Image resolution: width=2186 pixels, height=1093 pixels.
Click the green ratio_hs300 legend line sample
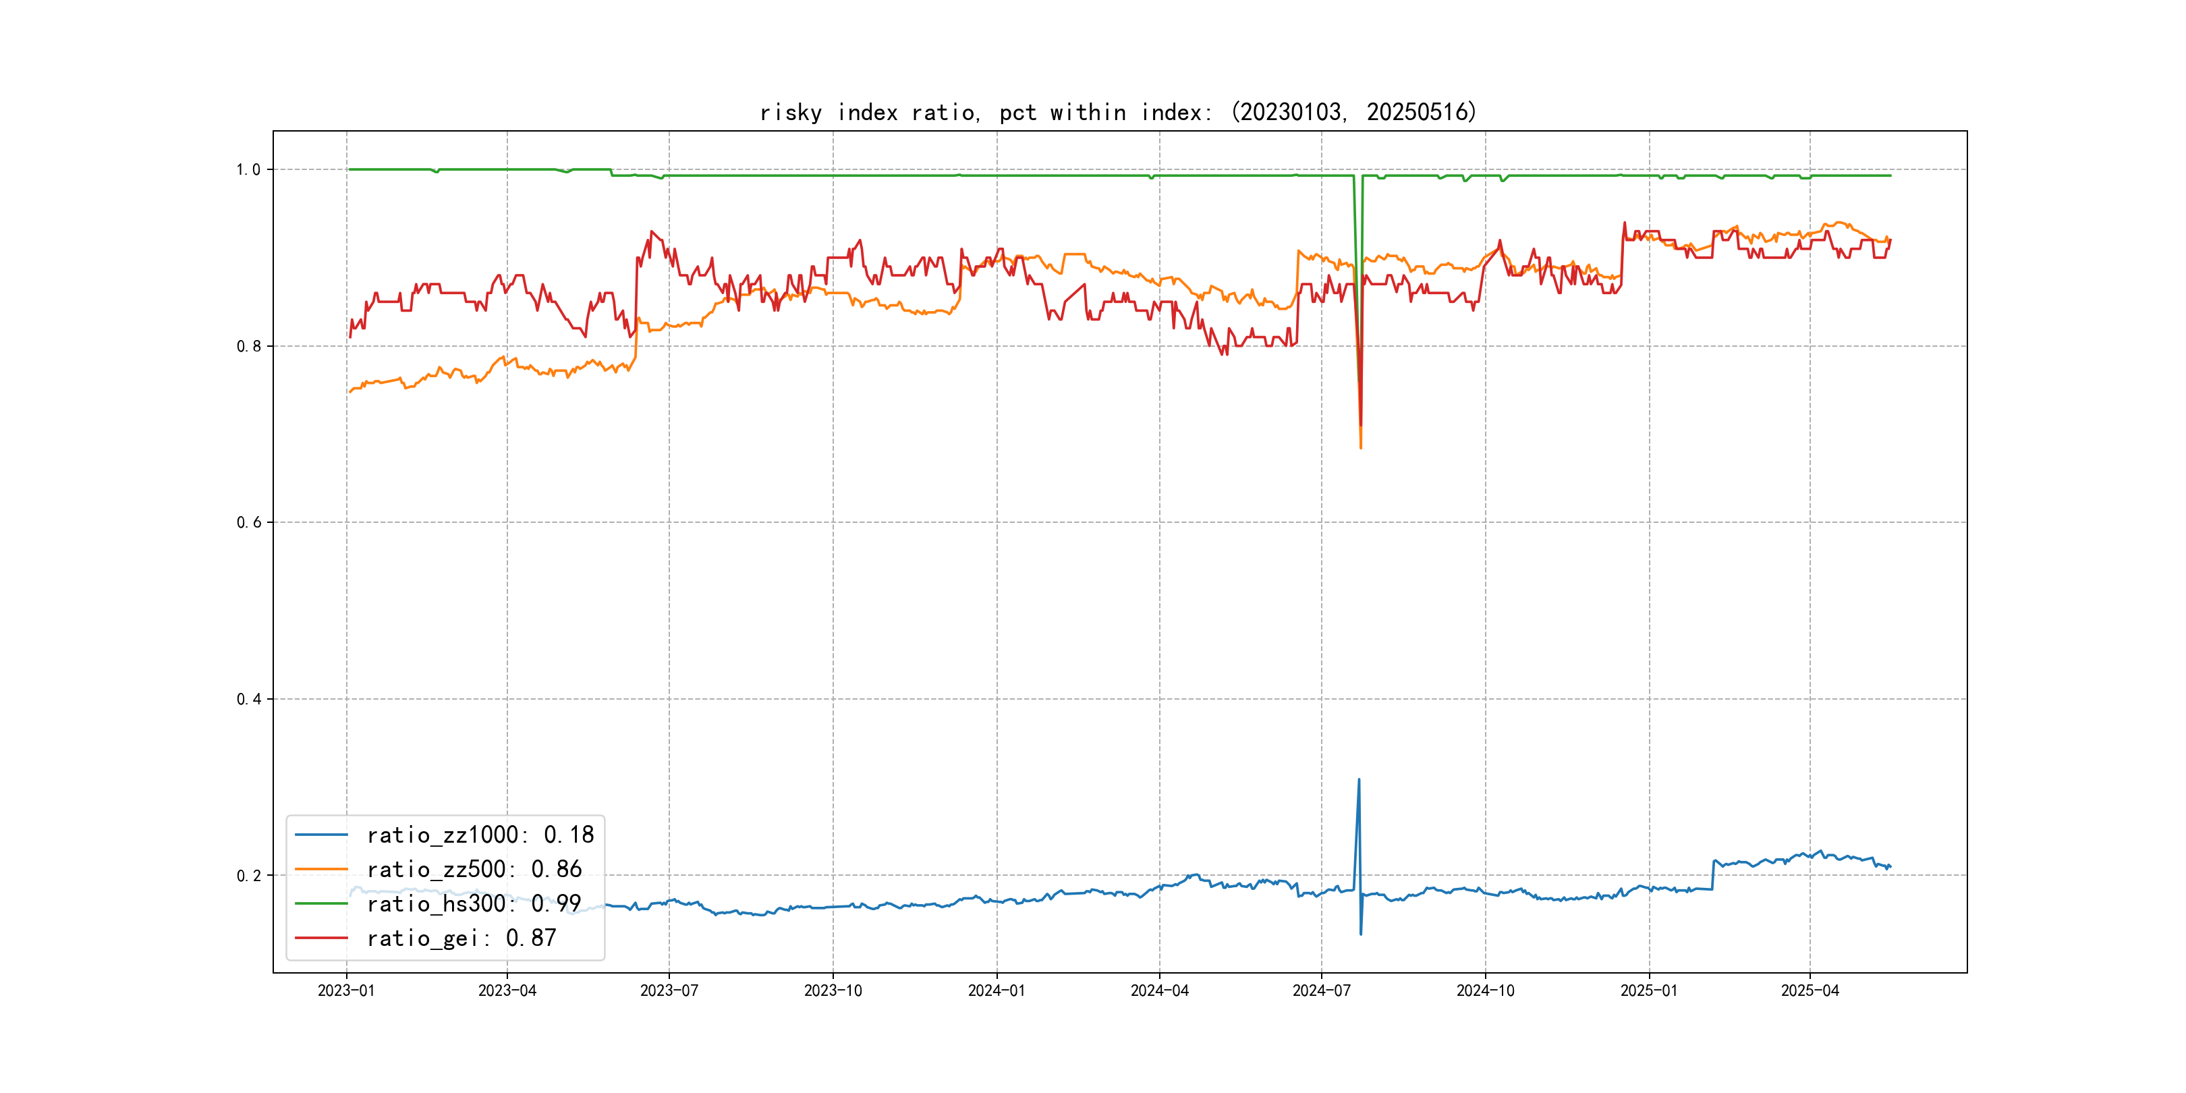click(x=320, y=904)
